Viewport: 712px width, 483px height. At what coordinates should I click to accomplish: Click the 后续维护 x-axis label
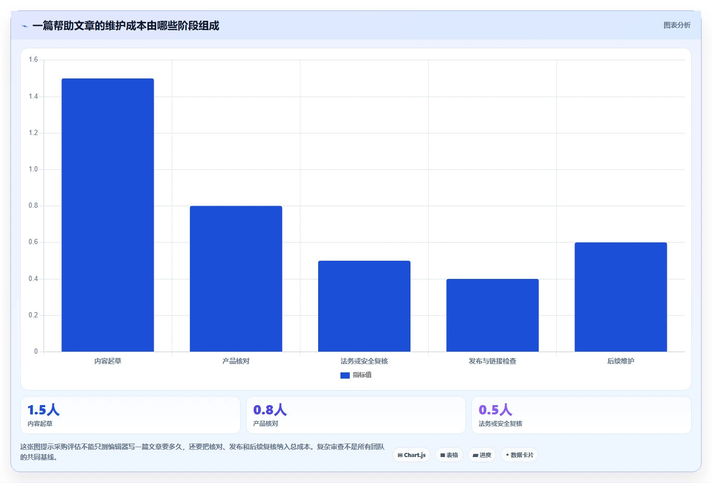(621, 361)
